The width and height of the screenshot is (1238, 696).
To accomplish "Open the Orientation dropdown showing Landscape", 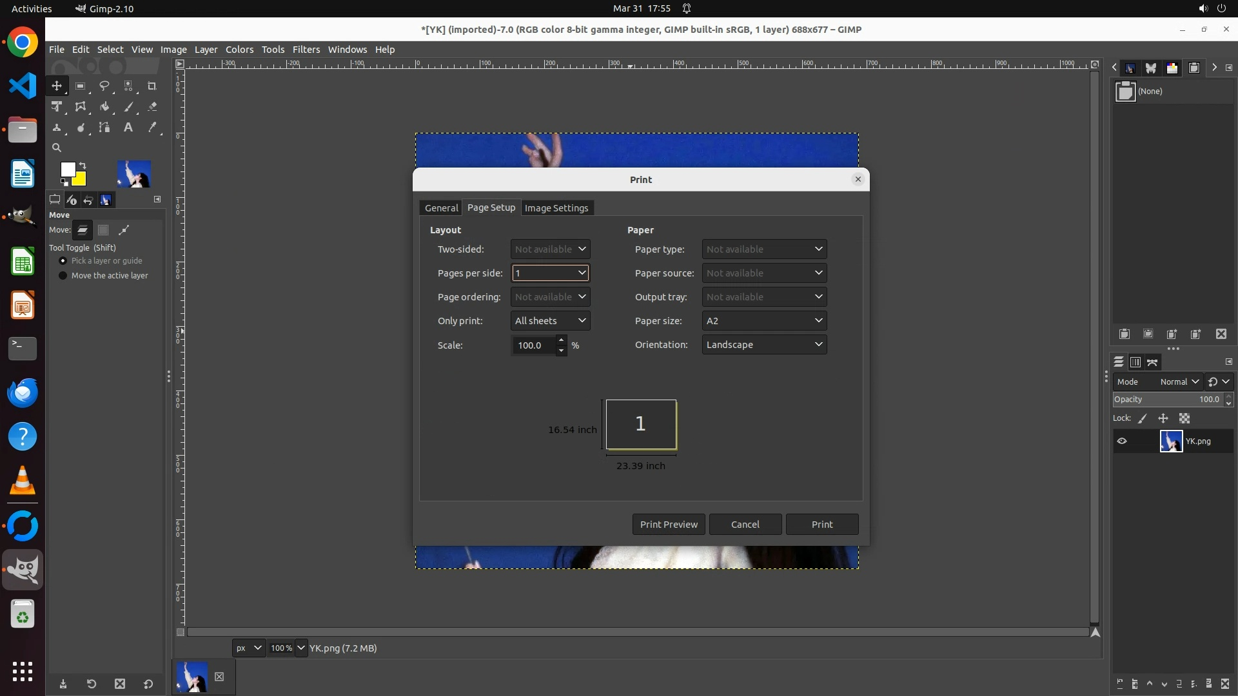I will tap(764, 345).
